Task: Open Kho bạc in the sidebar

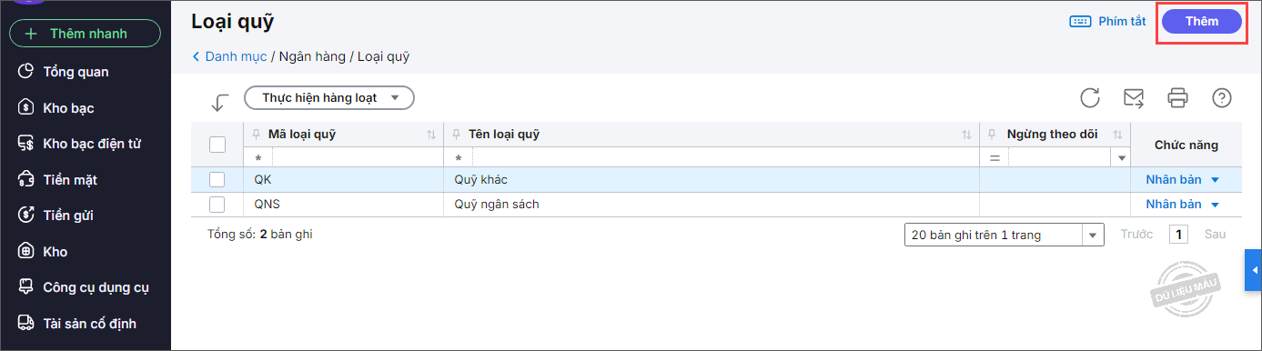Action: coord(68,108)
